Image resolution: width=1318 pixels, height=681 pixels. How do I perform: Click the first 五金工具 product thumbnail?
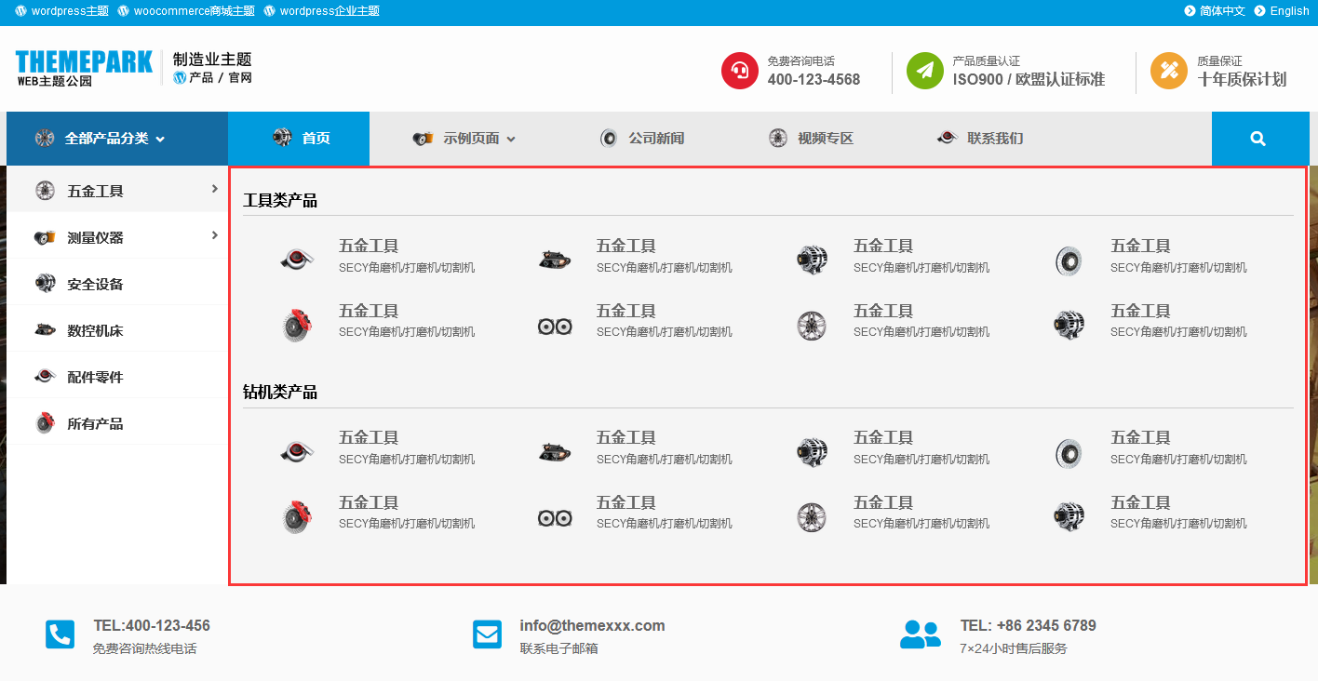(x=297, y=257)
